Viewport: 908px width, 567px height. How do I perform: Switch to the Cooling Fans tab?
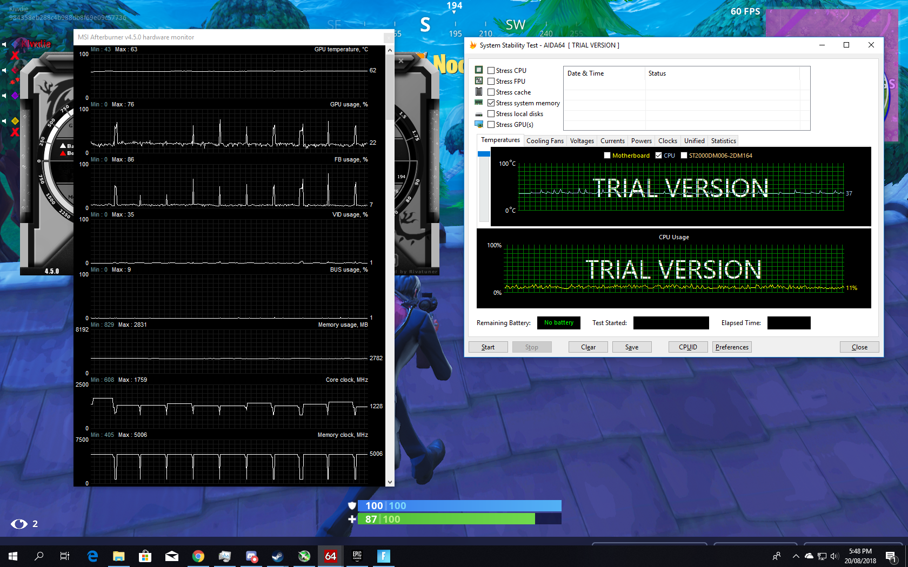coord(545,141)
